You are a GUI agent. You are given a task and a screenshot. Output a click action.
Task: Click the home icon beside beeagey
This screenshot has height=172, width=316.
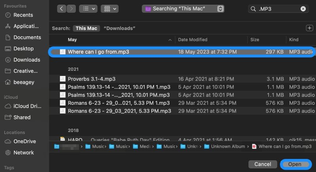8,82
